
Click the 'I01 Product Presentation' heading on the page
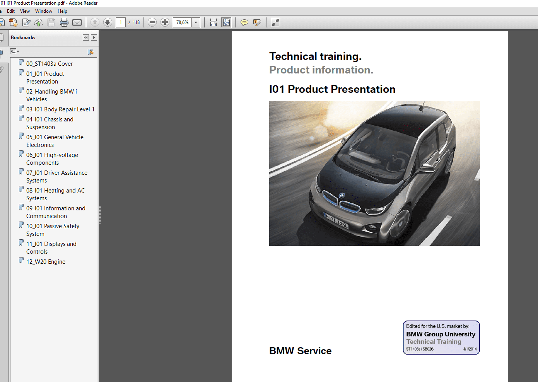[x=332, y=89]
